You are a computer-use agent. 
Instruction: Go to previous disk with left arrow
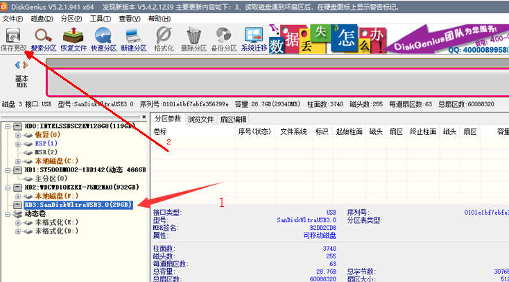click(17, 65)
